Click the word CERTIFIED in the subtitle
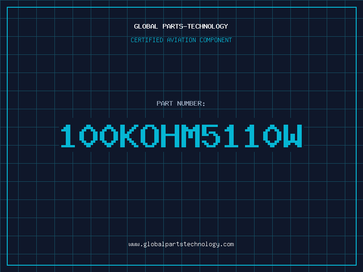The height and width of the screenshot is (272, 363). click(147, 40)
